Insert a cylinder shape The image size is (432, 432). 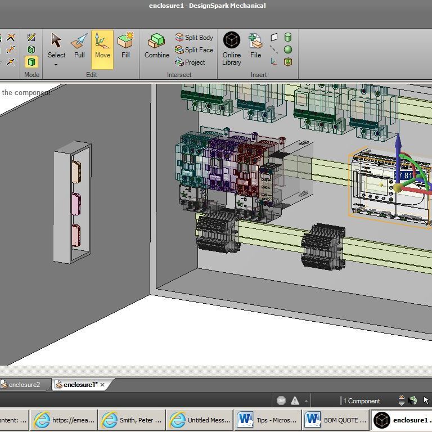click(x=288, y=38)
